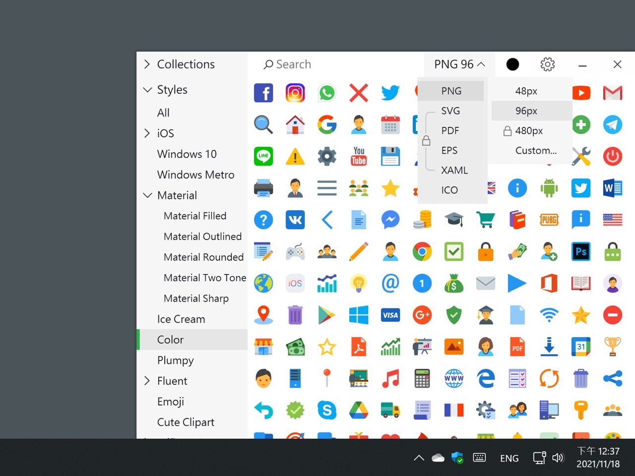The height and width of the screenshot is (476, 635).
Task: Select the blue floppy disk save icon
Action: [390, 156]
